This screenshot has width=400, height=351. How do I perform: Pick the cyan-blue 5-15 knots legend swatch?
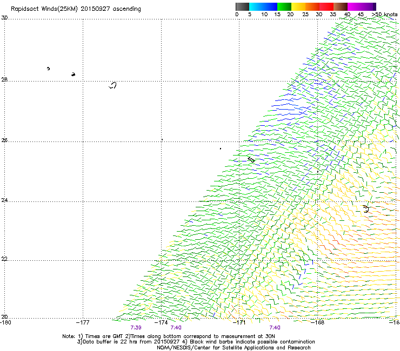pos(263,6)
